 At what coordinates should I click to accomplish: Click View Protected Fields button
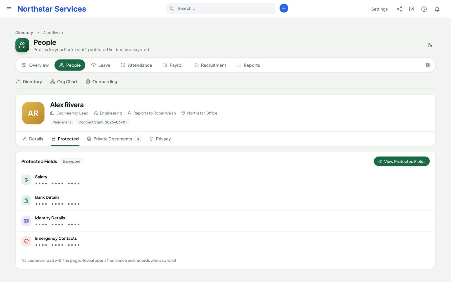pyautogui.click(x=402, y=161)
